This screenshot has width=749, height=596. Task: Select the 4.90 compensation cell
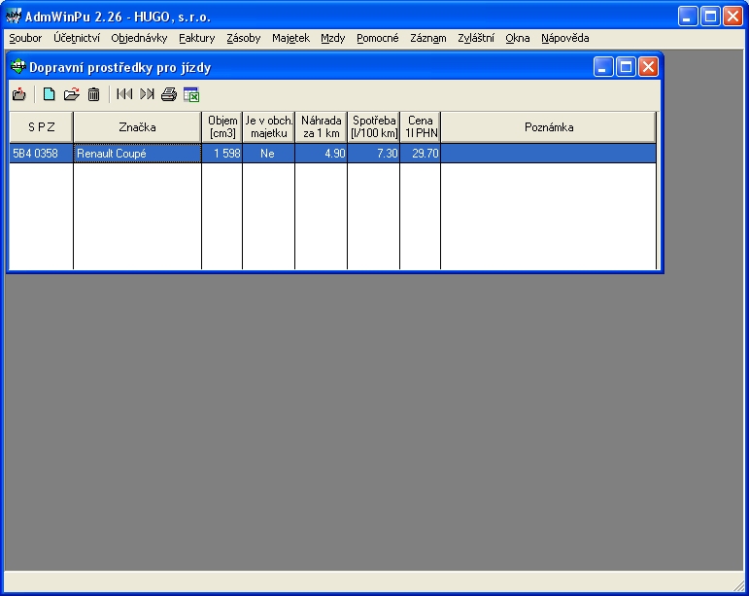pyautogui.click(x=321, y=154)
